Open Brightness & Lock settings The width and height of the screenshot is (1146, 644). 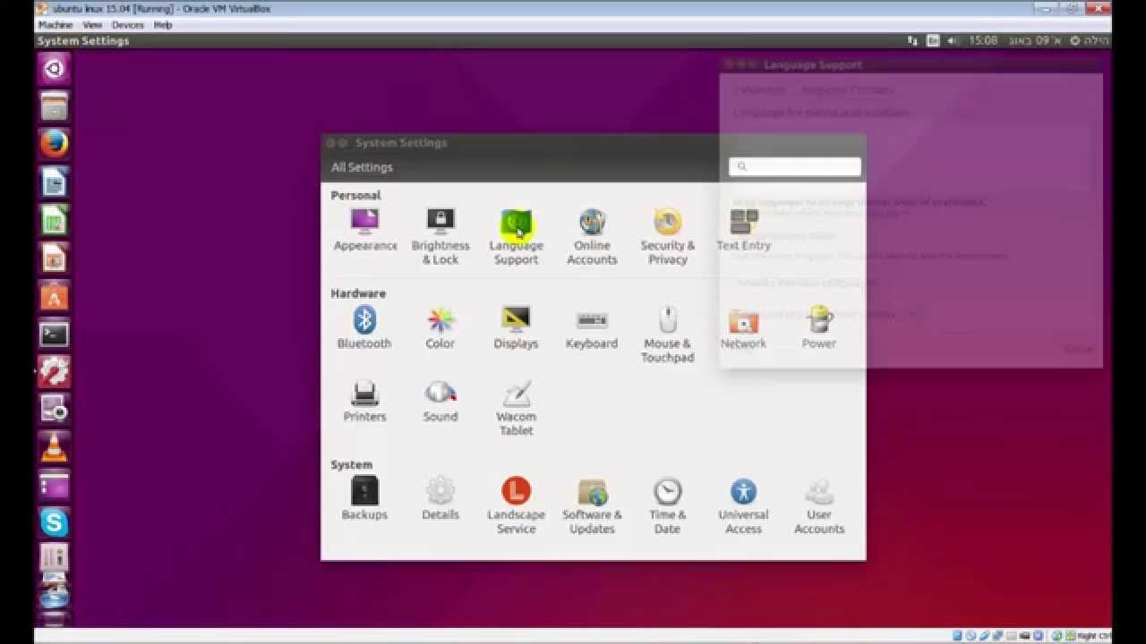(440, 237)
